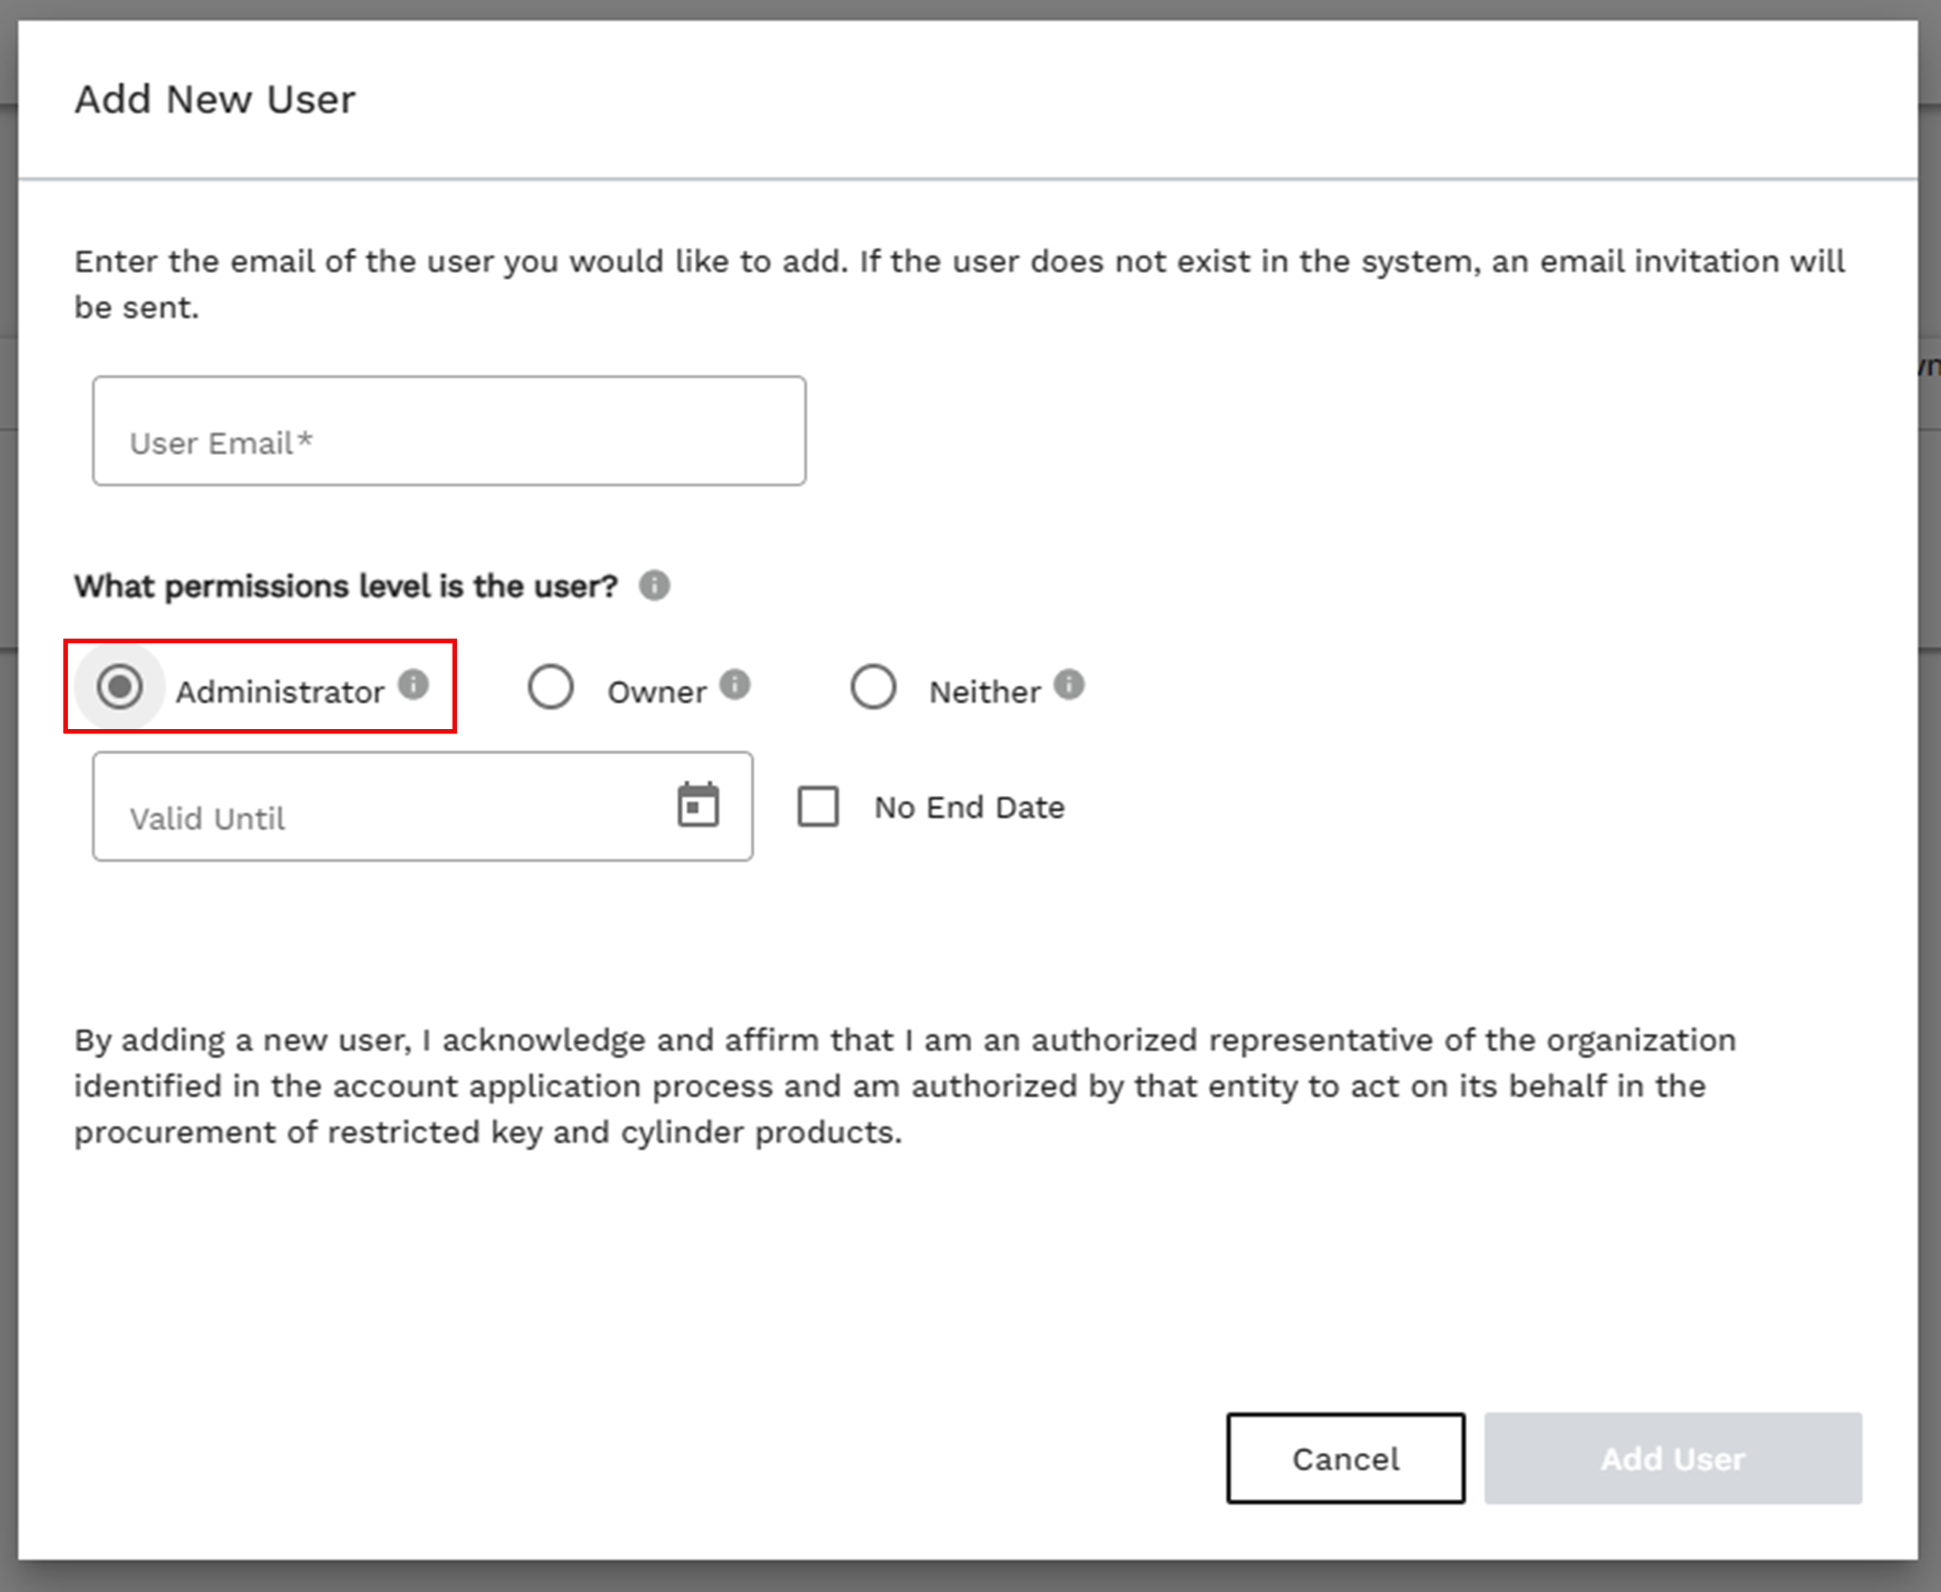Select the Neither radio button circle
Viewport: 1941px width, 1592px height.
click(x=872, y=687)
